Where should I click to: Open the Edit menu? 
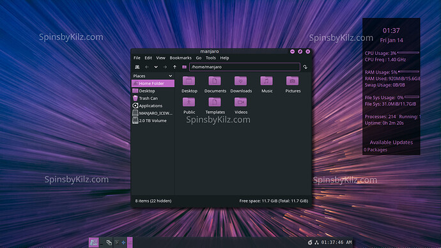tap(148, 58)
